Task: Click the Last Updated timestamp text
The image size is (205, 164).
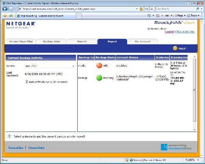Action: (44, 74)
